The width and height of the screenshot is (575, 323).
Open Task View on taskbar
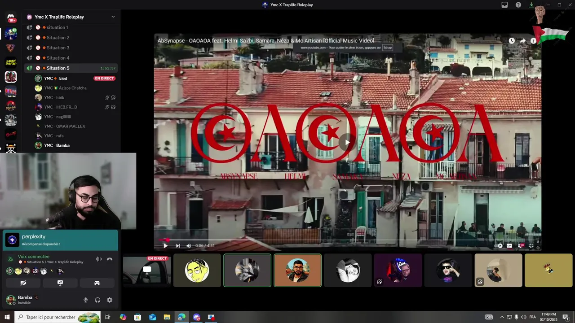pyautogui.click(x=108, y=317)
